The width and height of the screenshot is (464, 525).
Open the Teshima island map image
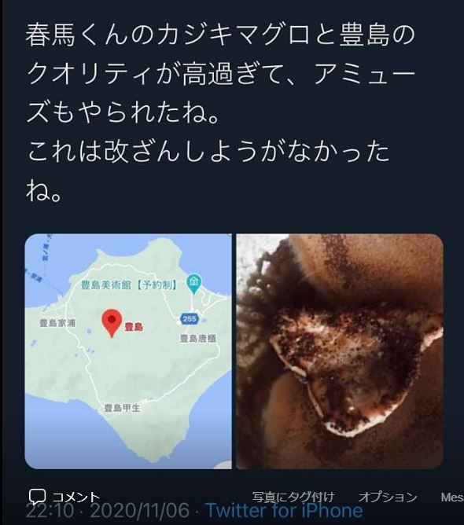(x=128, y=351)
